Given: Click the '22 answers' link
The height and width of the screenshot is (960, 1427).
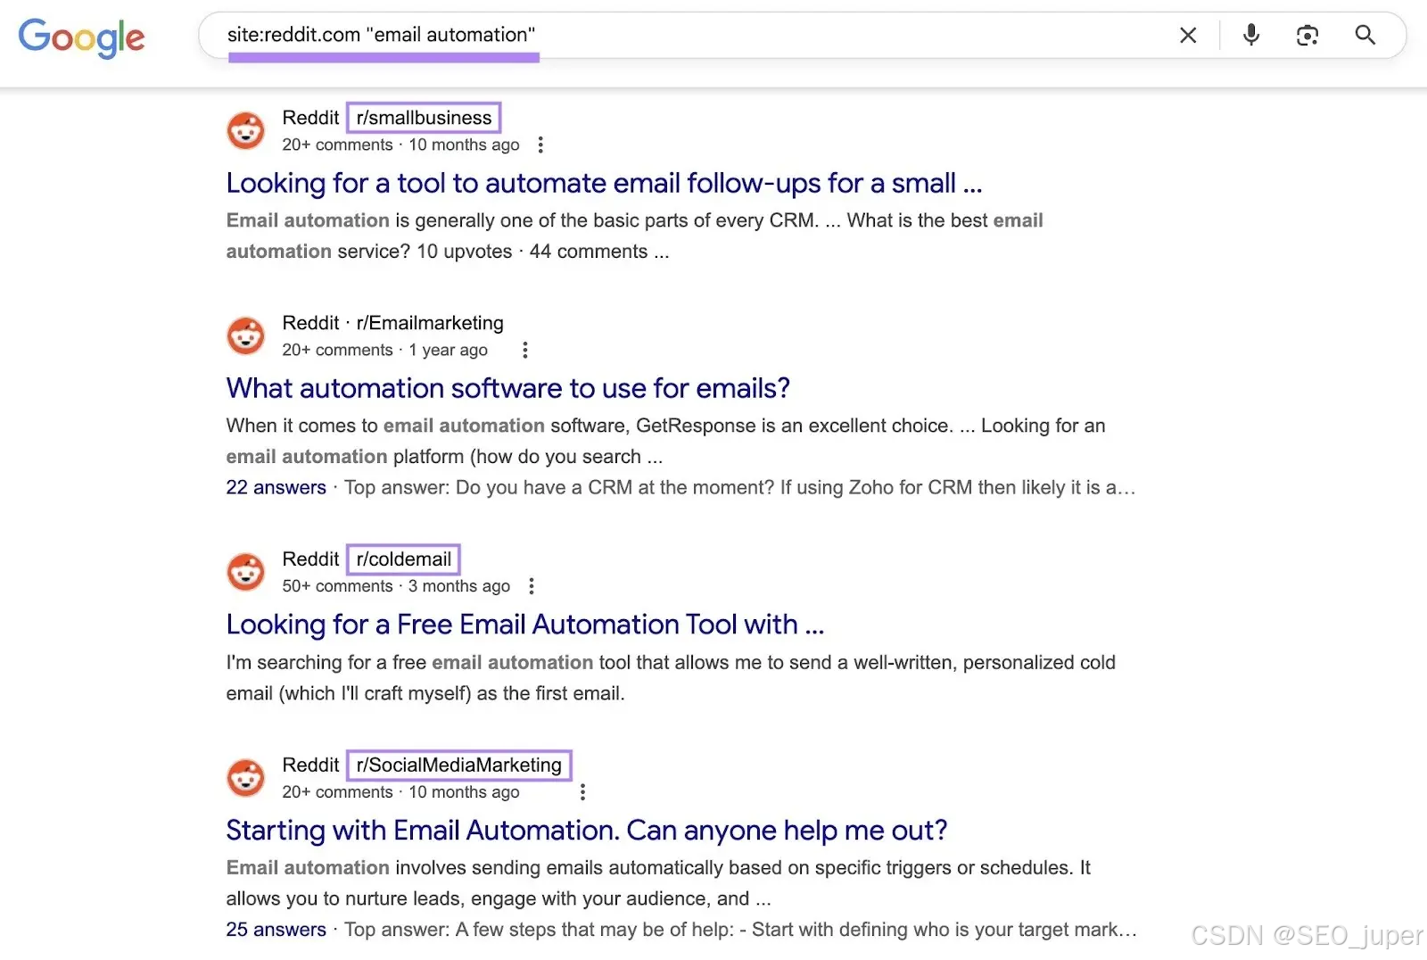Looking at the screenshot, I should click(x=276, y=487).
